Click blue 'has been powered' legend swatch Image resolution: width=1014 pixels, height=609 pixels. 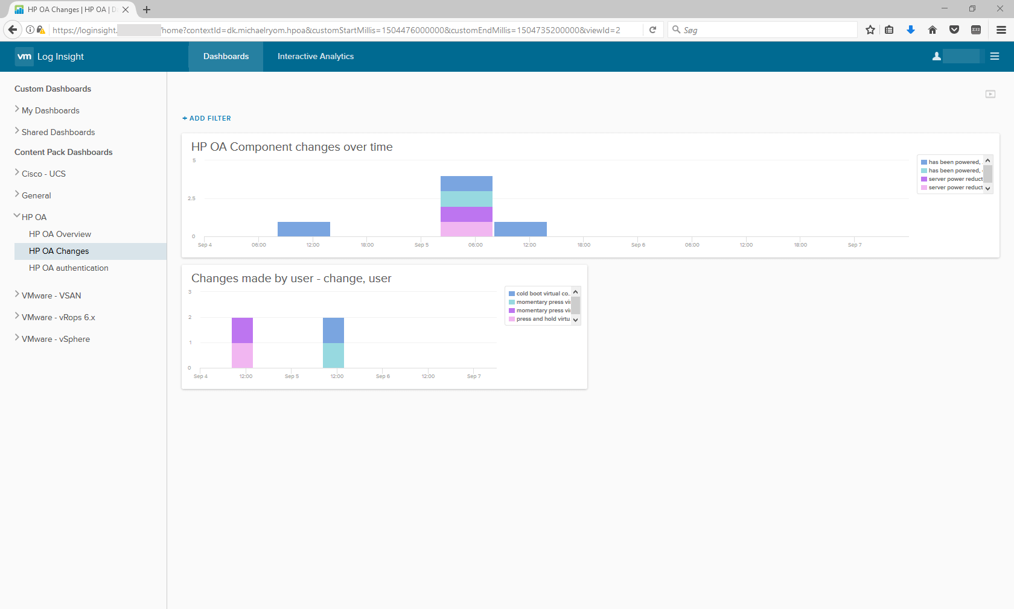[x=923, y=162]
